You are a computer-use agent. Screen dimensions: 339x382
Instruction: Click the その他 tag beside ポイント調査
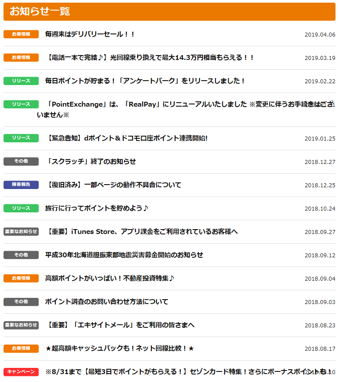pyautogui.click(x=21, y=302)
